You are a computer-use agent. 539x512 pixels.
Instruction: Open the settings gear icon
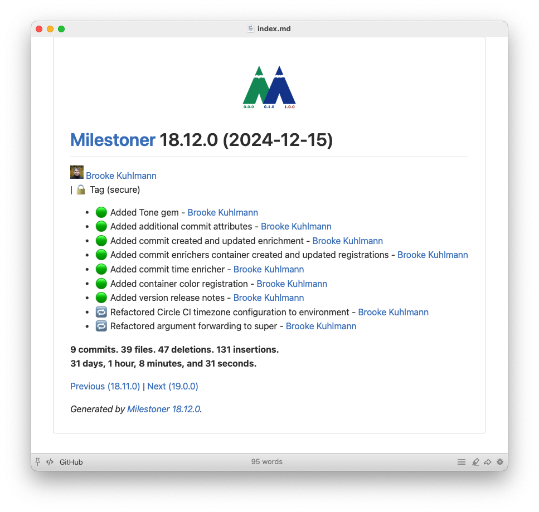(500, 462)
